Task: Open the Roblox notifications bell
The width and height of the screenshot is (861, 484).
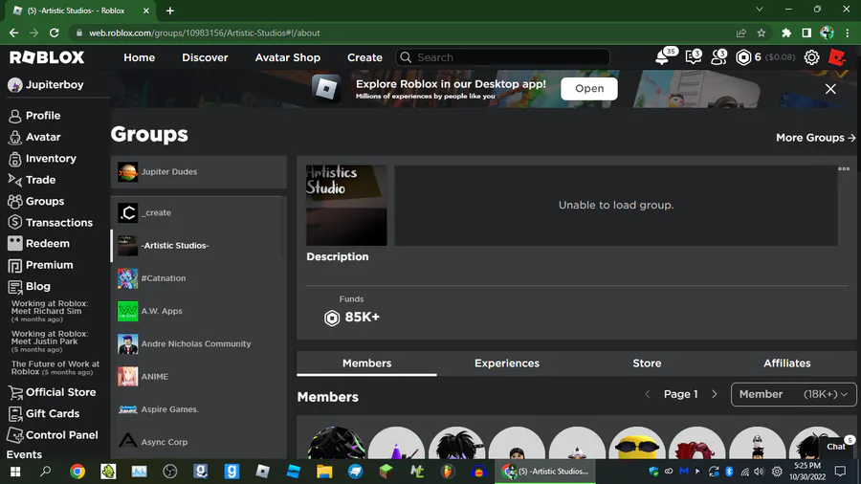Action: [663, 57]
